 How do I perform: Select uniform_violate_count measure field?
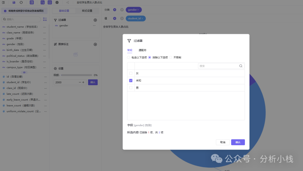[24, 111]
